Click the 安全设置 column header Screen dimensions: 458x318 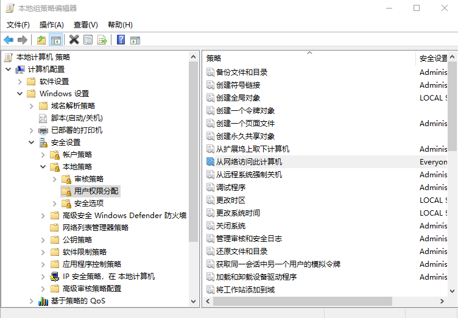[x=433, y=58]
